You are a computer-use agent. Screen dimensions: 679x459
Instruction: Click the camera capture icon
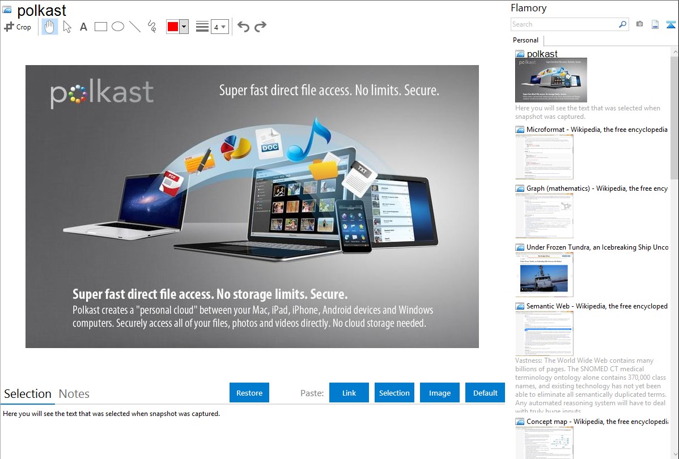coord(639,24)
